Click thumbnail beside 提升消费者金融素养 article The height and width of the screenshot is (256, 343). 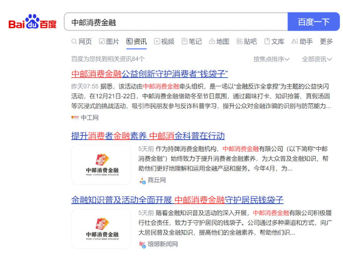point(101,164)
